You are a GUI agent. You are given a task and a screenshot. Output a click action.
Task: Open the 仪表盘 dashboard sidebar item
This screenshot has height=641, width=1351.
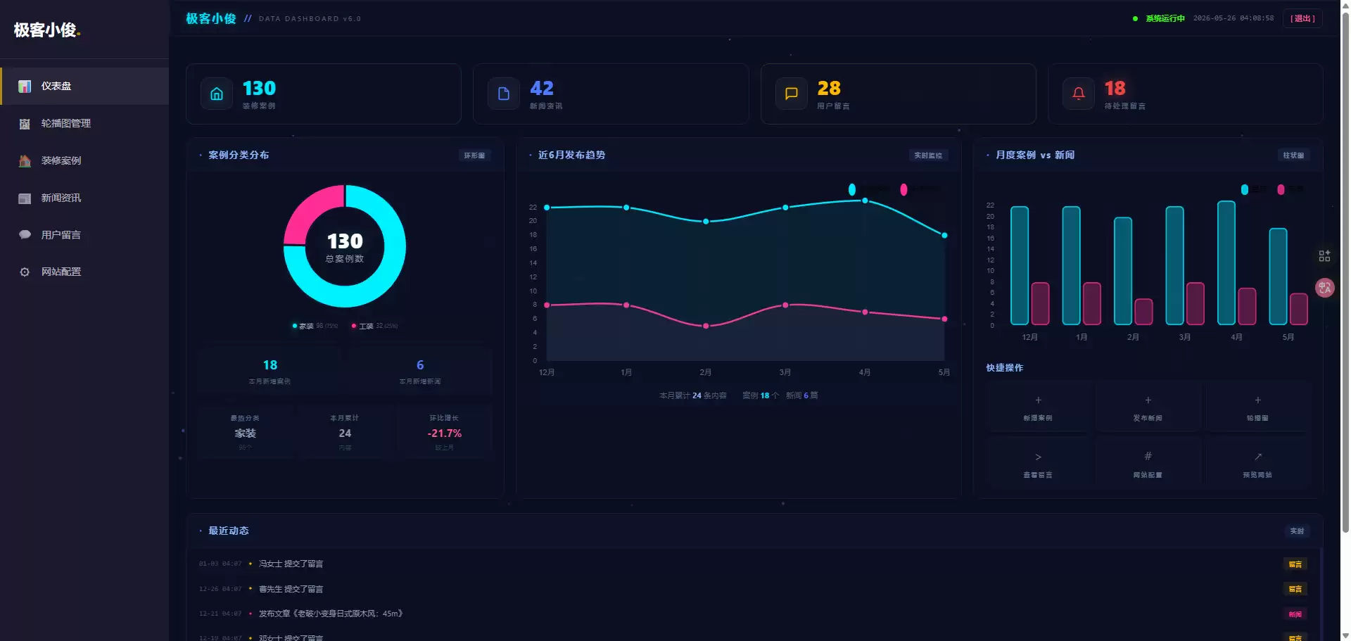84,86
